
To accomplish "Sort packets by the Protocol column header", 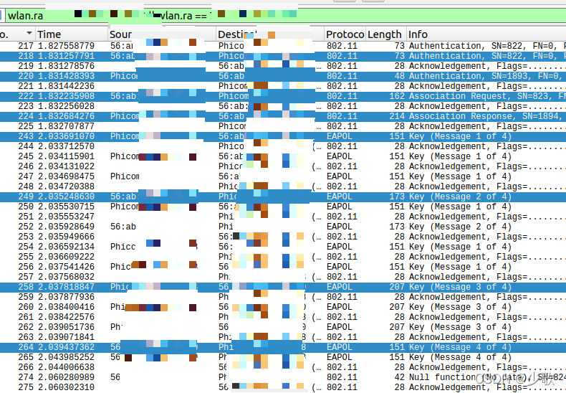I will 345,34.
